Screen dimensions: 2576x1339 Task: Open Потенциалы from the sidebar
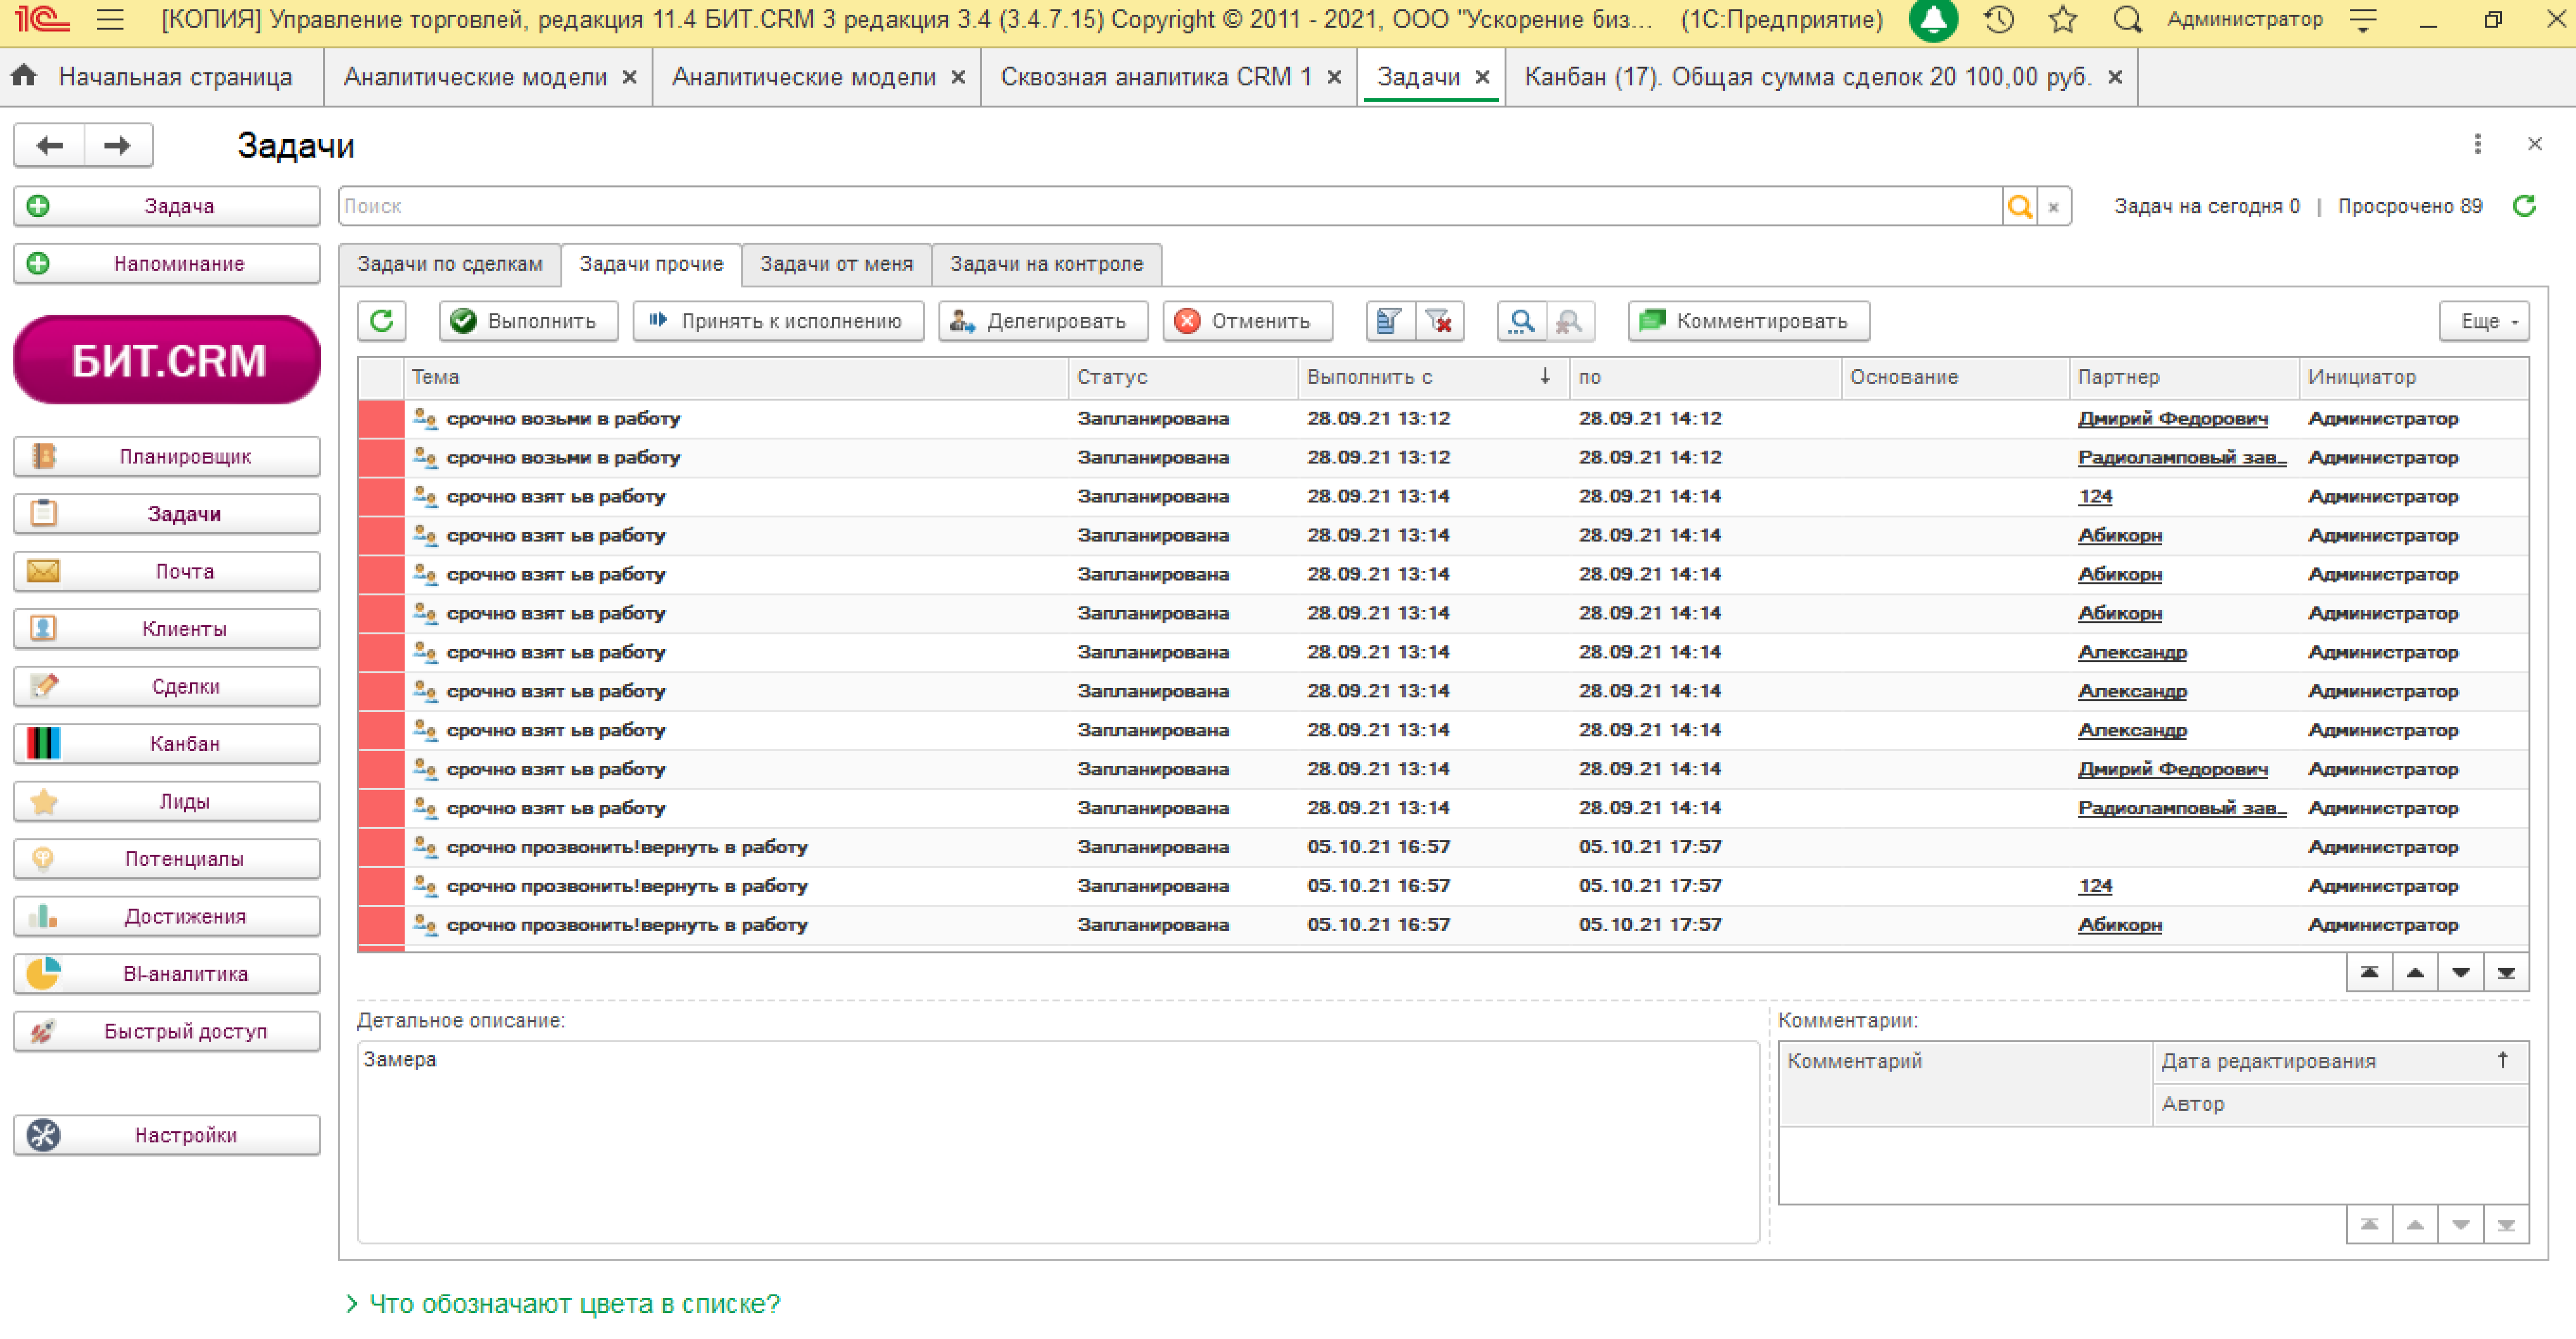[167, 859]
